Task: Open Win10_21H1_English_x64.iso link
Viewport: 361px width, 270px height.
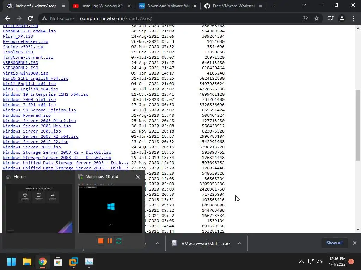Action: click(36, 78)
